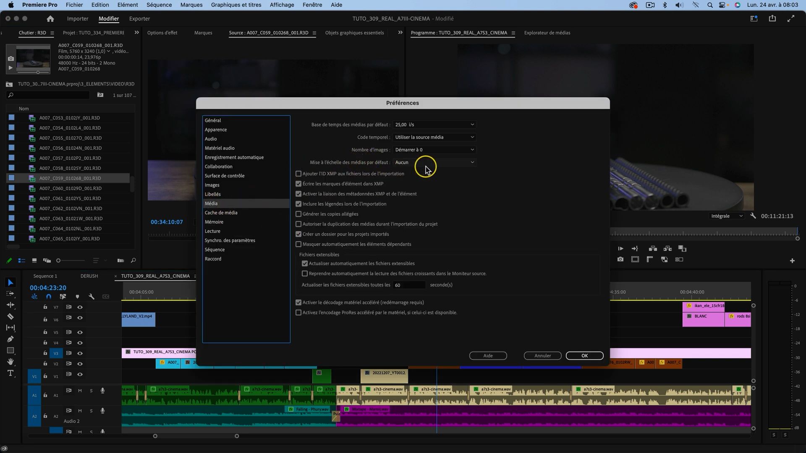The height and width of the screenshot is (453, 806).
Task: Enable Générer les copies allégées
Action: [x=298, y=214]
